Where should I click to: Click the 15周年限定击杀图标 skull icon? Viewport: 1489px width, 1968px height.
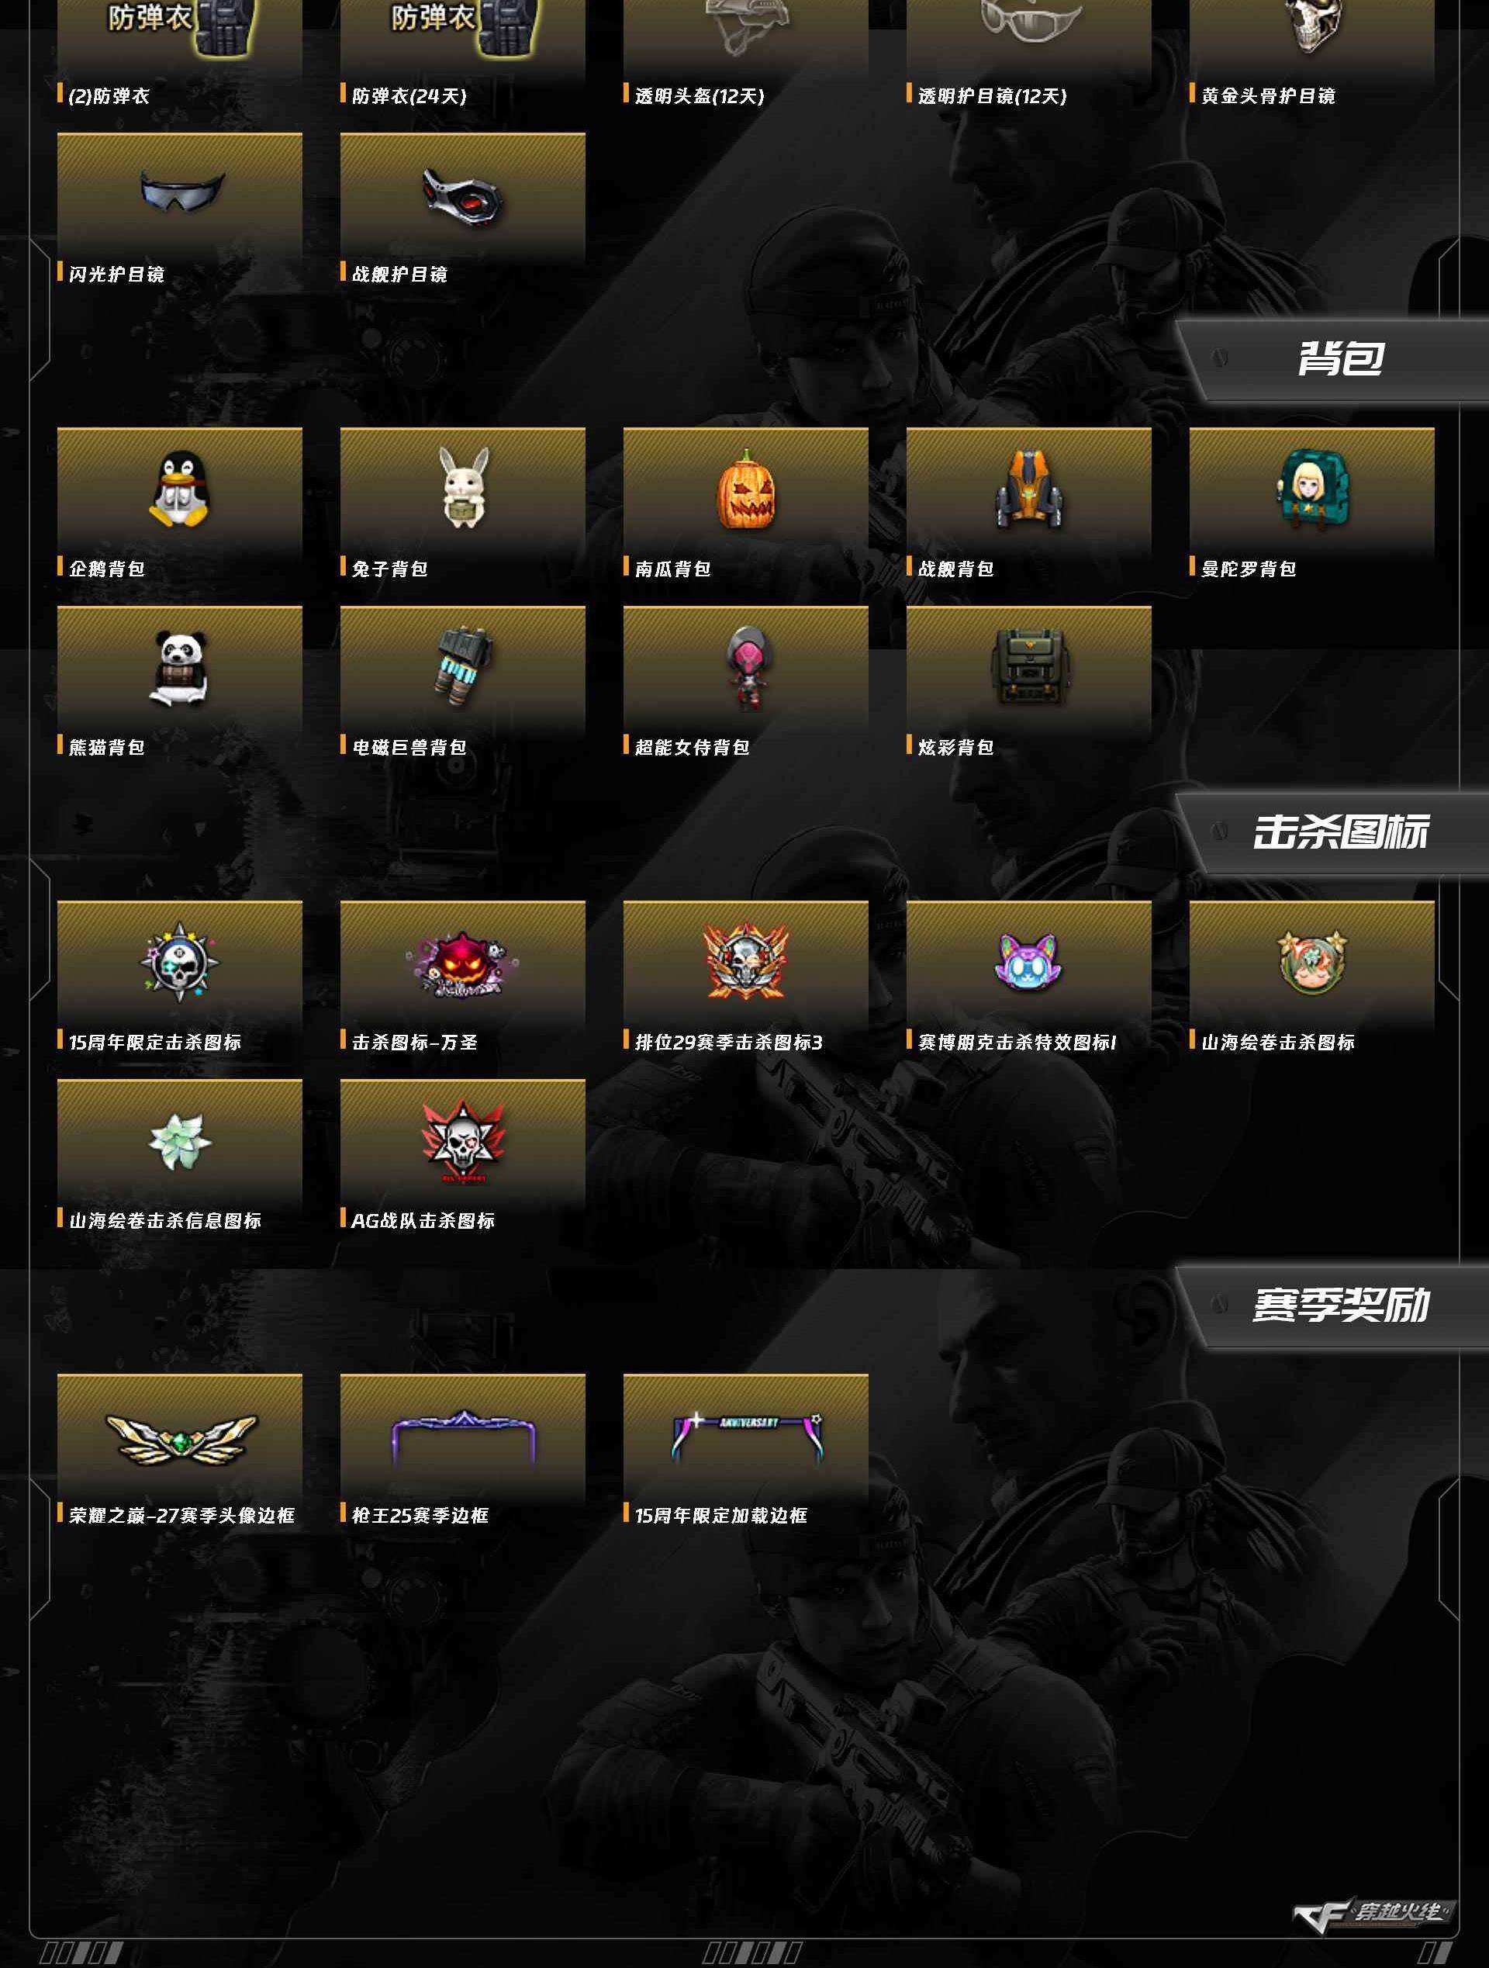tap(179, 962)
